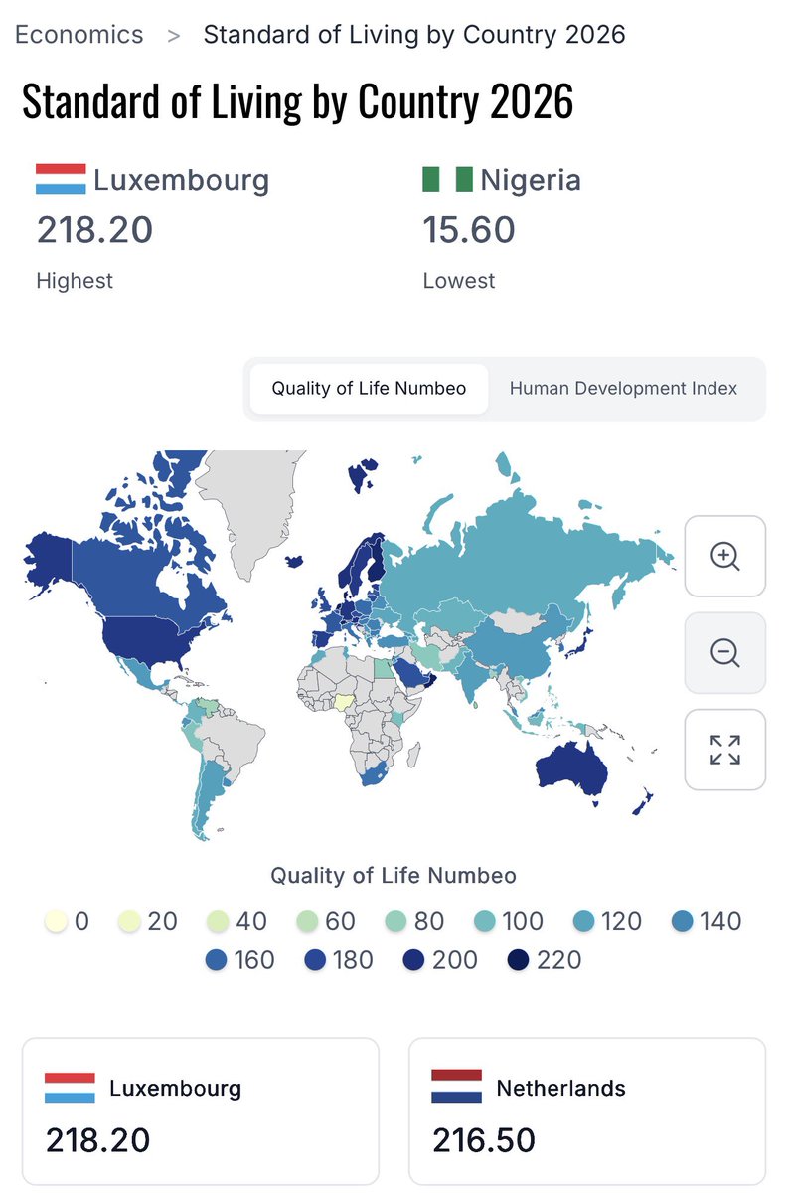Click the Luxembourg flag in Highest summary

61,180
